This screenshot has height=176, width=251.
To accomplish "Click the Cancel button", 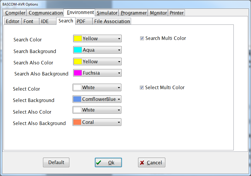I will 152,163.
